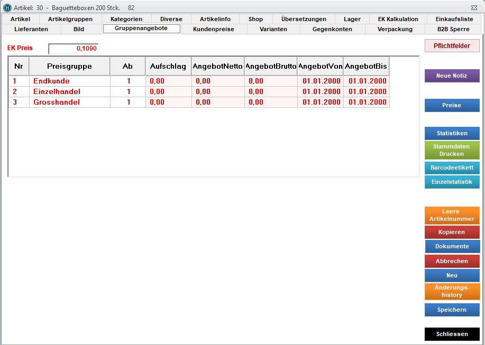Viewport: 485px width, 345px height.
Task: Click the blue Preise button
Action: coord(452,106)
